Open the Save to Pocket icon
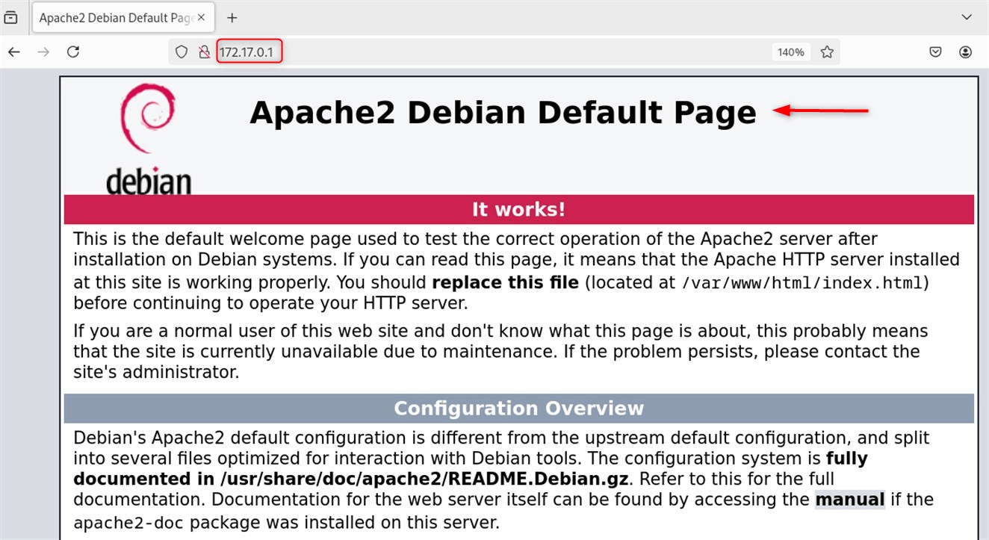Image resolution: width=989 pixels, height=540 pixels. click(x=935, y=52)
